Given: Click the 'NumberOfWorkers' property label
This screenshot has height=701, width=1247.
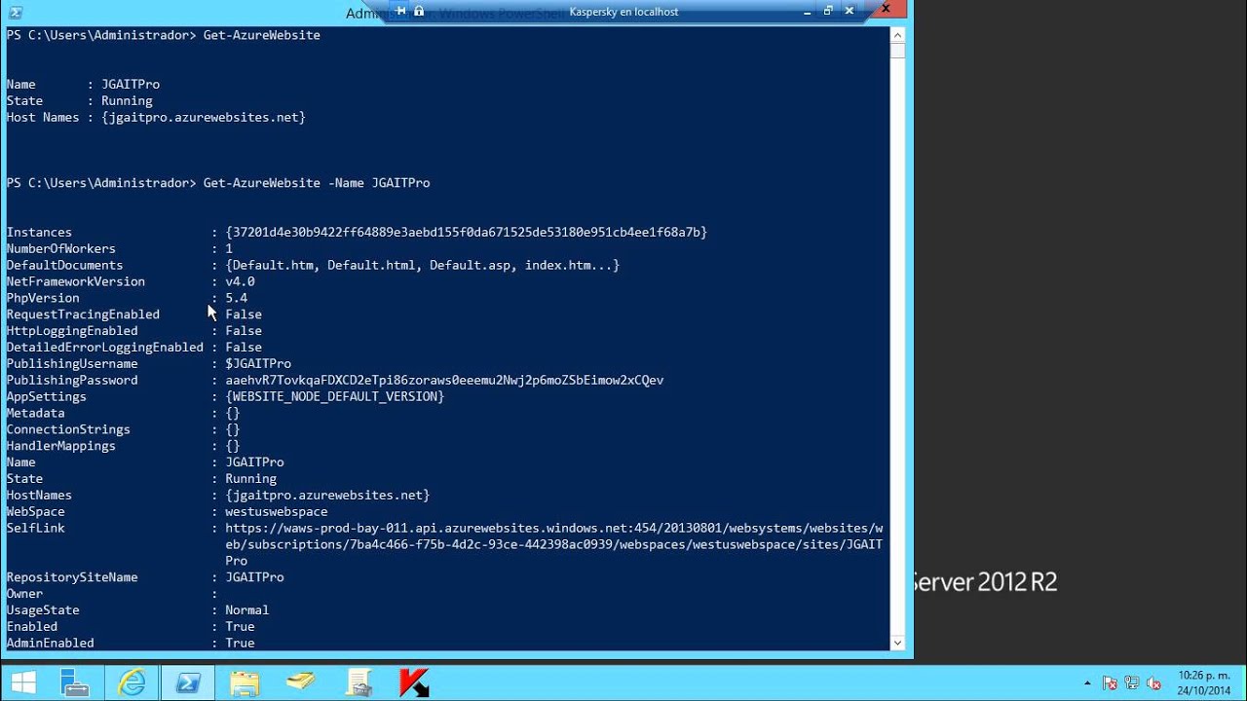Looking at the screenshot, I should 60,248.
